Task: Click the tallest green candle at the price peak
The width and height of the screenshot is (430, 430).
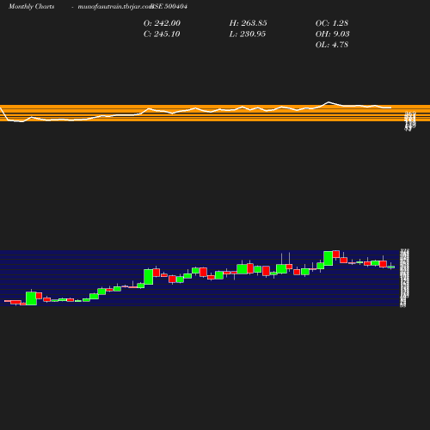Action: (329, 258)
